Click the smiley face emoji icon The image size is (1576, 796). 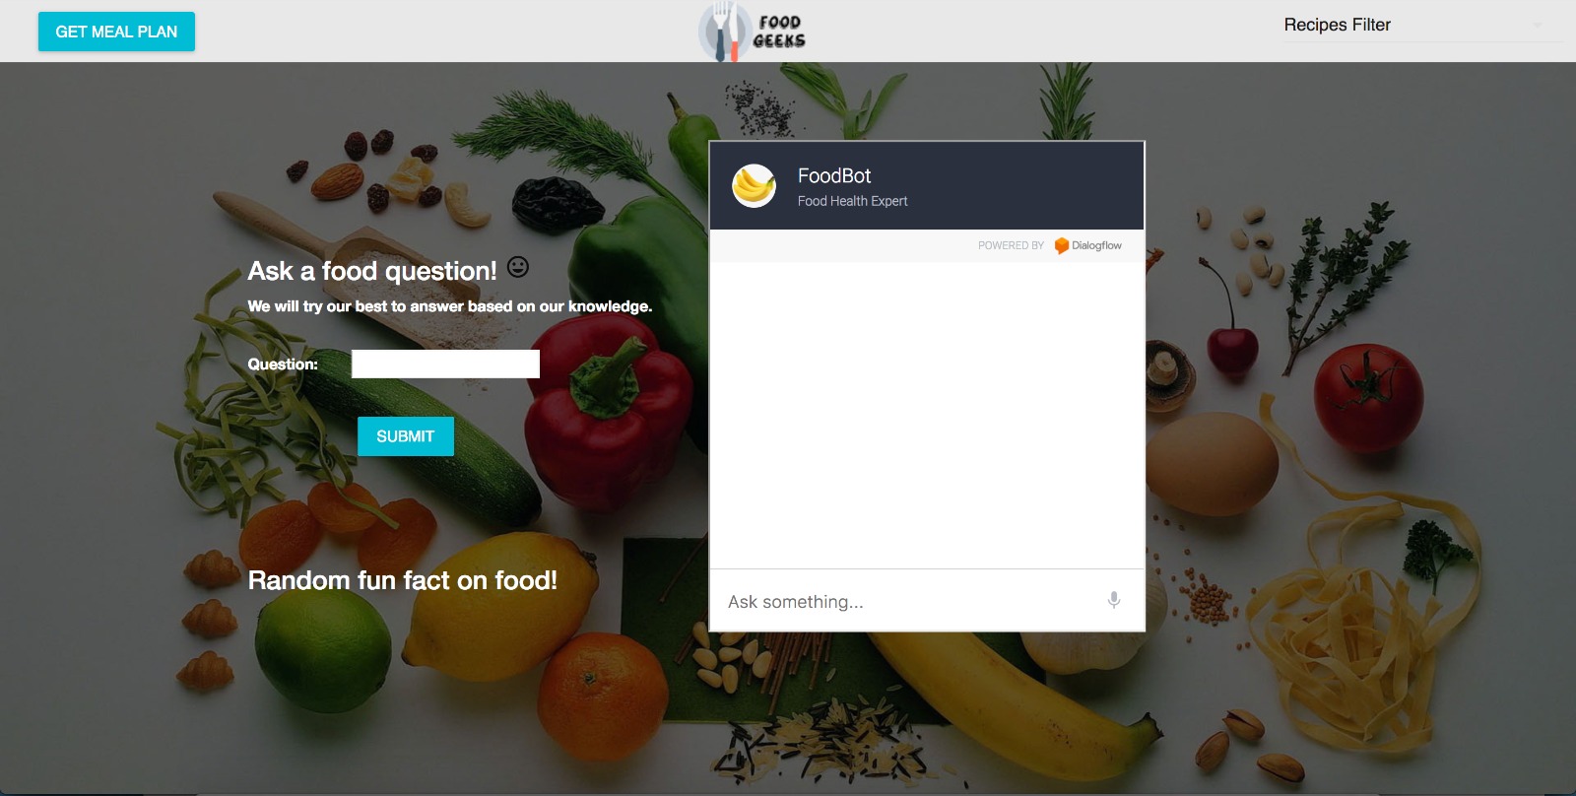518,267
